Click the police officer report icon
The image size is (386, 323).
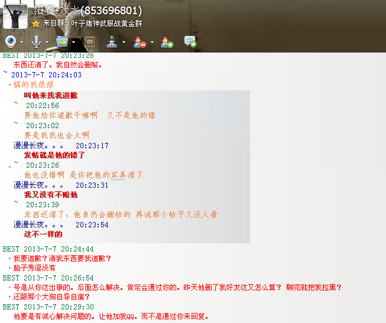(112, 41)
